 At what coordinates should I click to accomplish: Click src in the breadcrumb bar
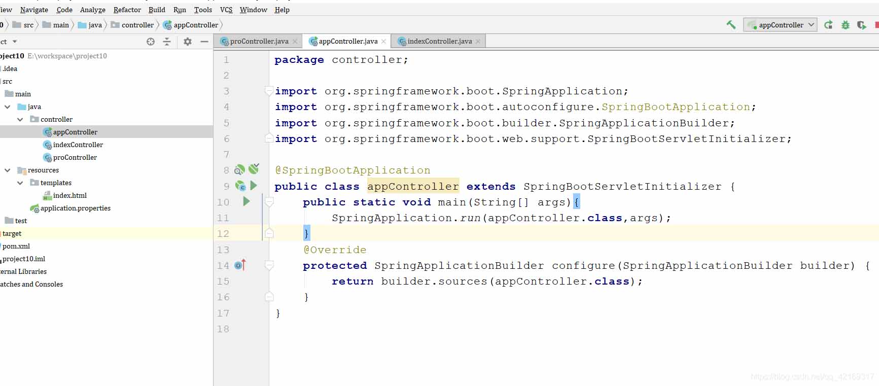(x=23, y=25)
